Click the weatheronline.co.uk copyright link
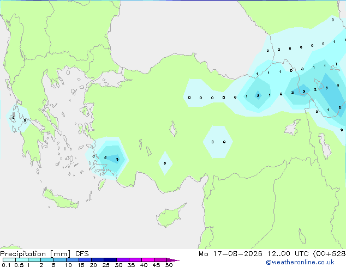This screenshot has height=267, width=346. [x=300, y=262]
